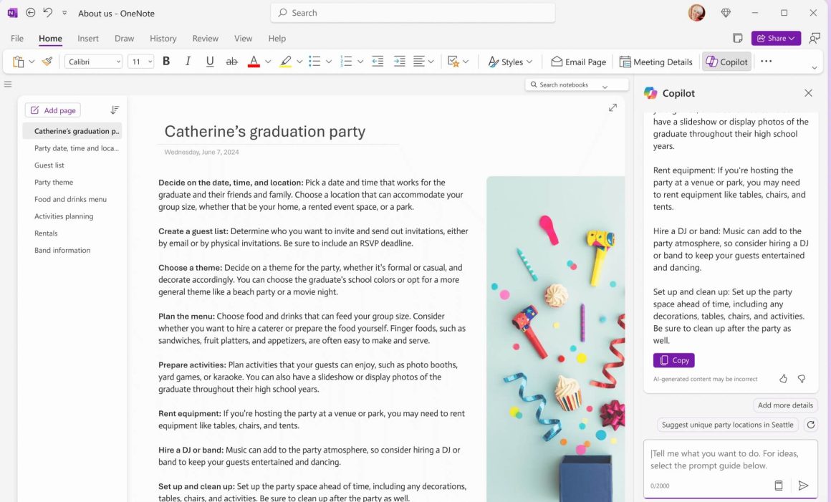This screenshot has width=831, height=502.
Task: Expand the tags dropdown arrow
Action: pyautogui.click(x=466, y=62)
